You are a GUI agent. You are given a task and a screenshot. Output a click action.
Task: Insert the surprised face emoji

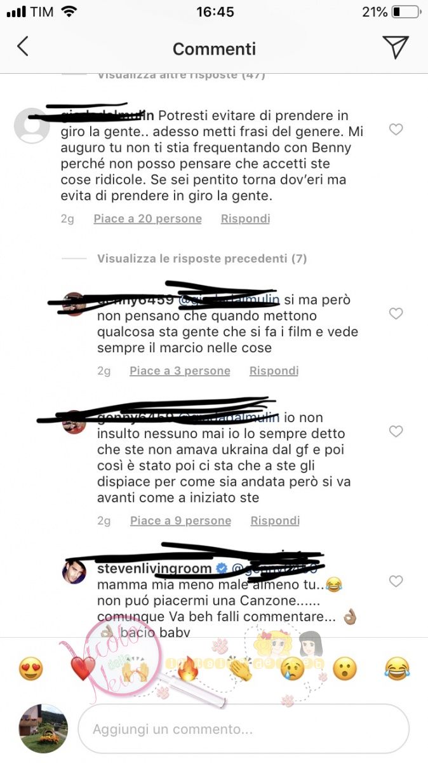tap(345, 669)
